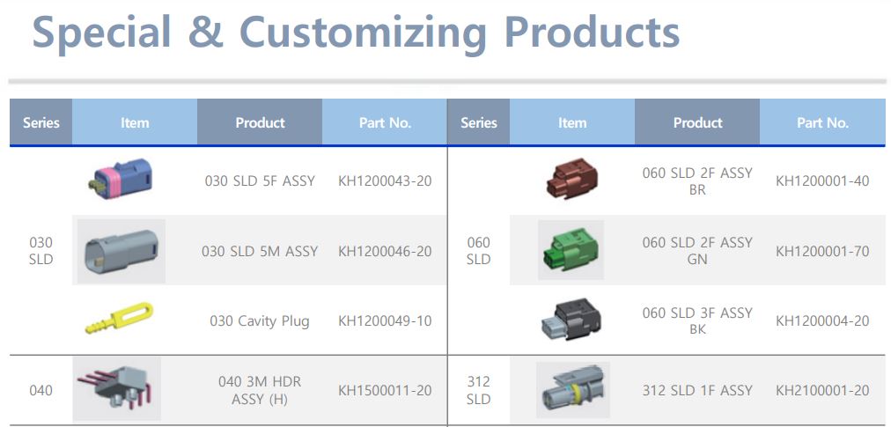This screenshot has width=891, height=427.
Task: Click the black 060 SLD 3F connector image
Action: (x=571, y=320)
